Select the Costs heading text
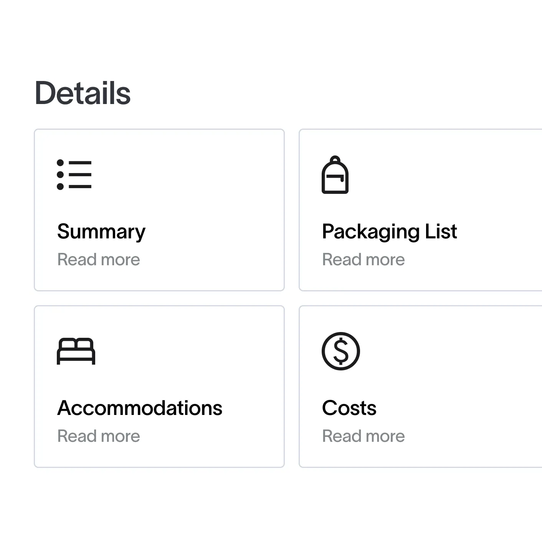Image resolution: width=542 pixels, height=542 pixels. pos(349,408)
